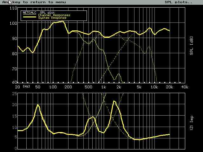Click the 25 impedance axis label
This screenshot has width=203, height=152.
tap(14, 93)
